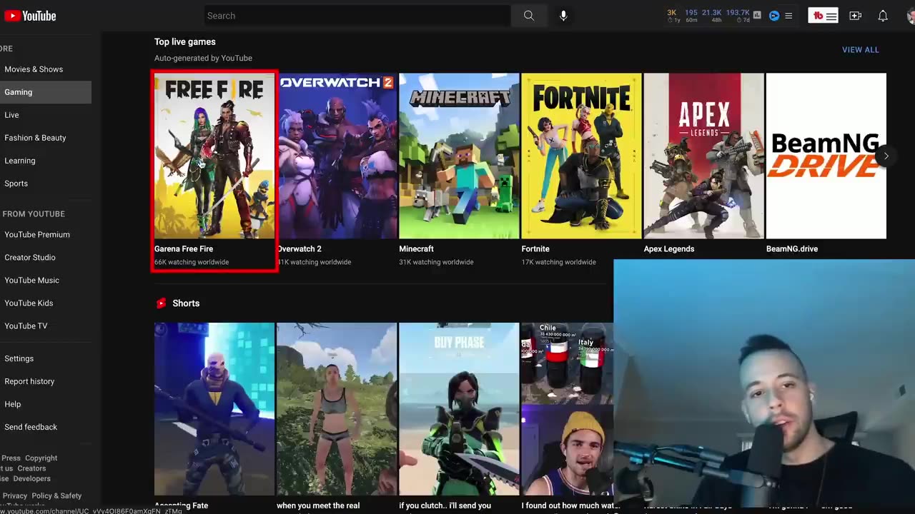Play the Chile Italy bottles Short

point(567,409)
